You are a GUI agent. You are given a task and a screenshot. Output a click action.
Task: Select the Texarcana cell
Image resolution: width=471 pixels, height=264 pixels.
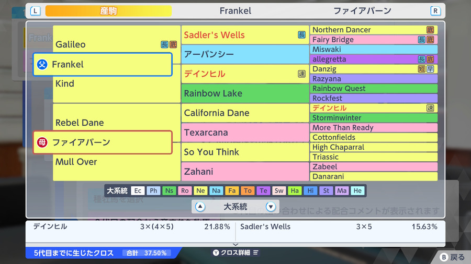point(245,133)
